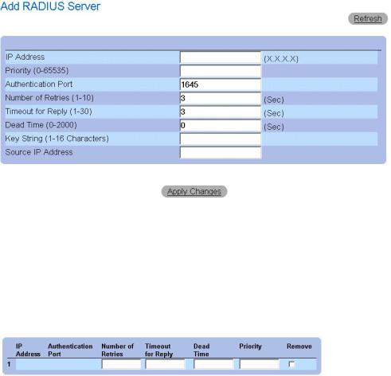Click row 1 Number of Retries cell
Viewport: 391px width, 376px height.
click(121, 364)
